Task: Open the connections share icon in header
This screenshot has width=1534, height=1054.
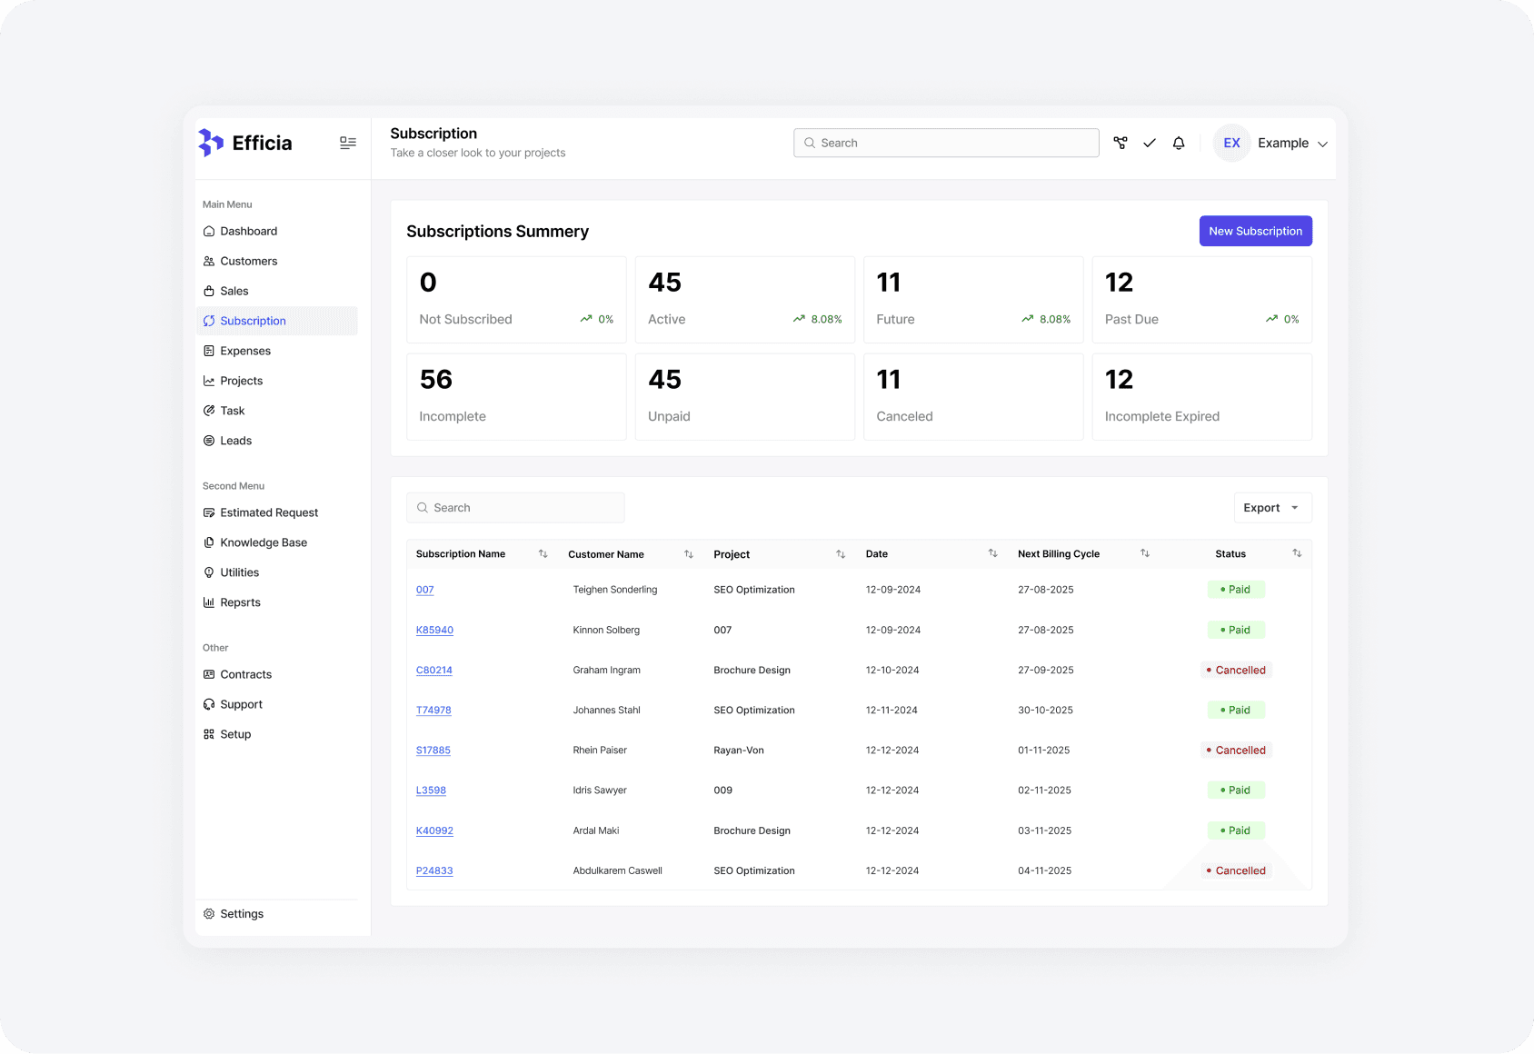Action: 1121,143
